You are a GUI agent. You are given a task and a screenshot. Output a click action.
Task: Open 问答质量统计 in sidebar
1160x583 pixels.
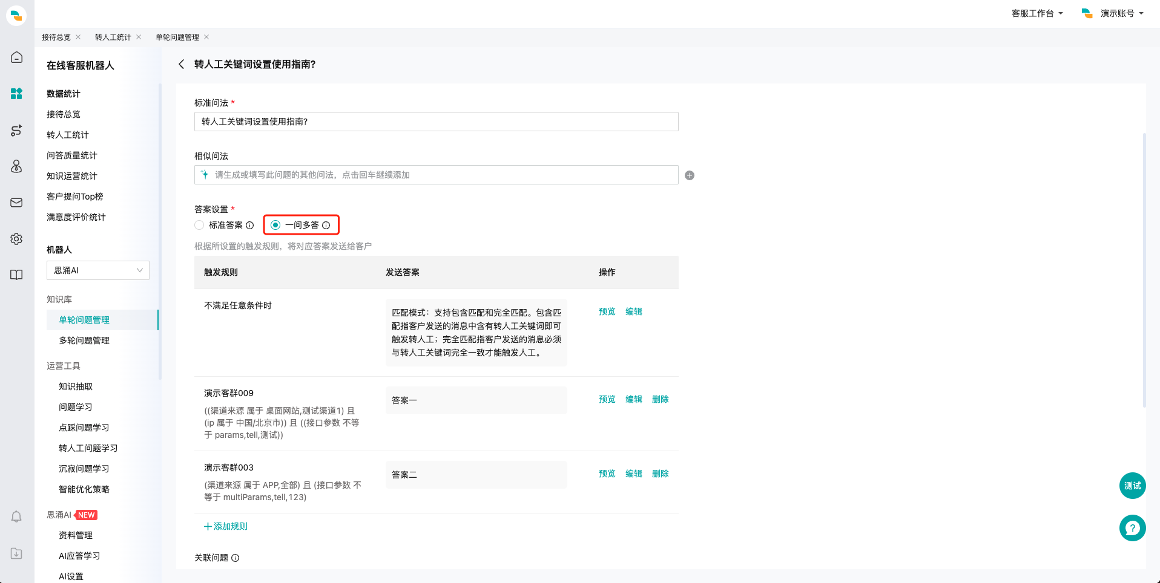(72, 155)
